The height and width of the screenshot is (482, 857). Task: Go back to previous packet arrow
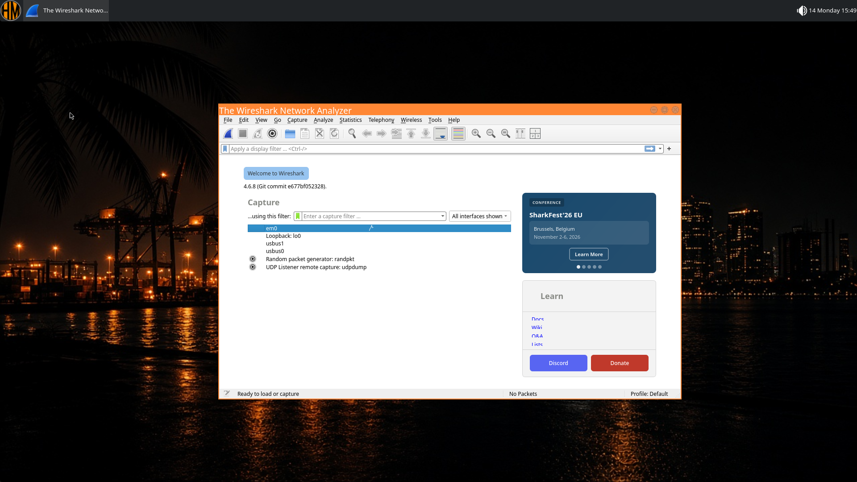click(367, 133)
